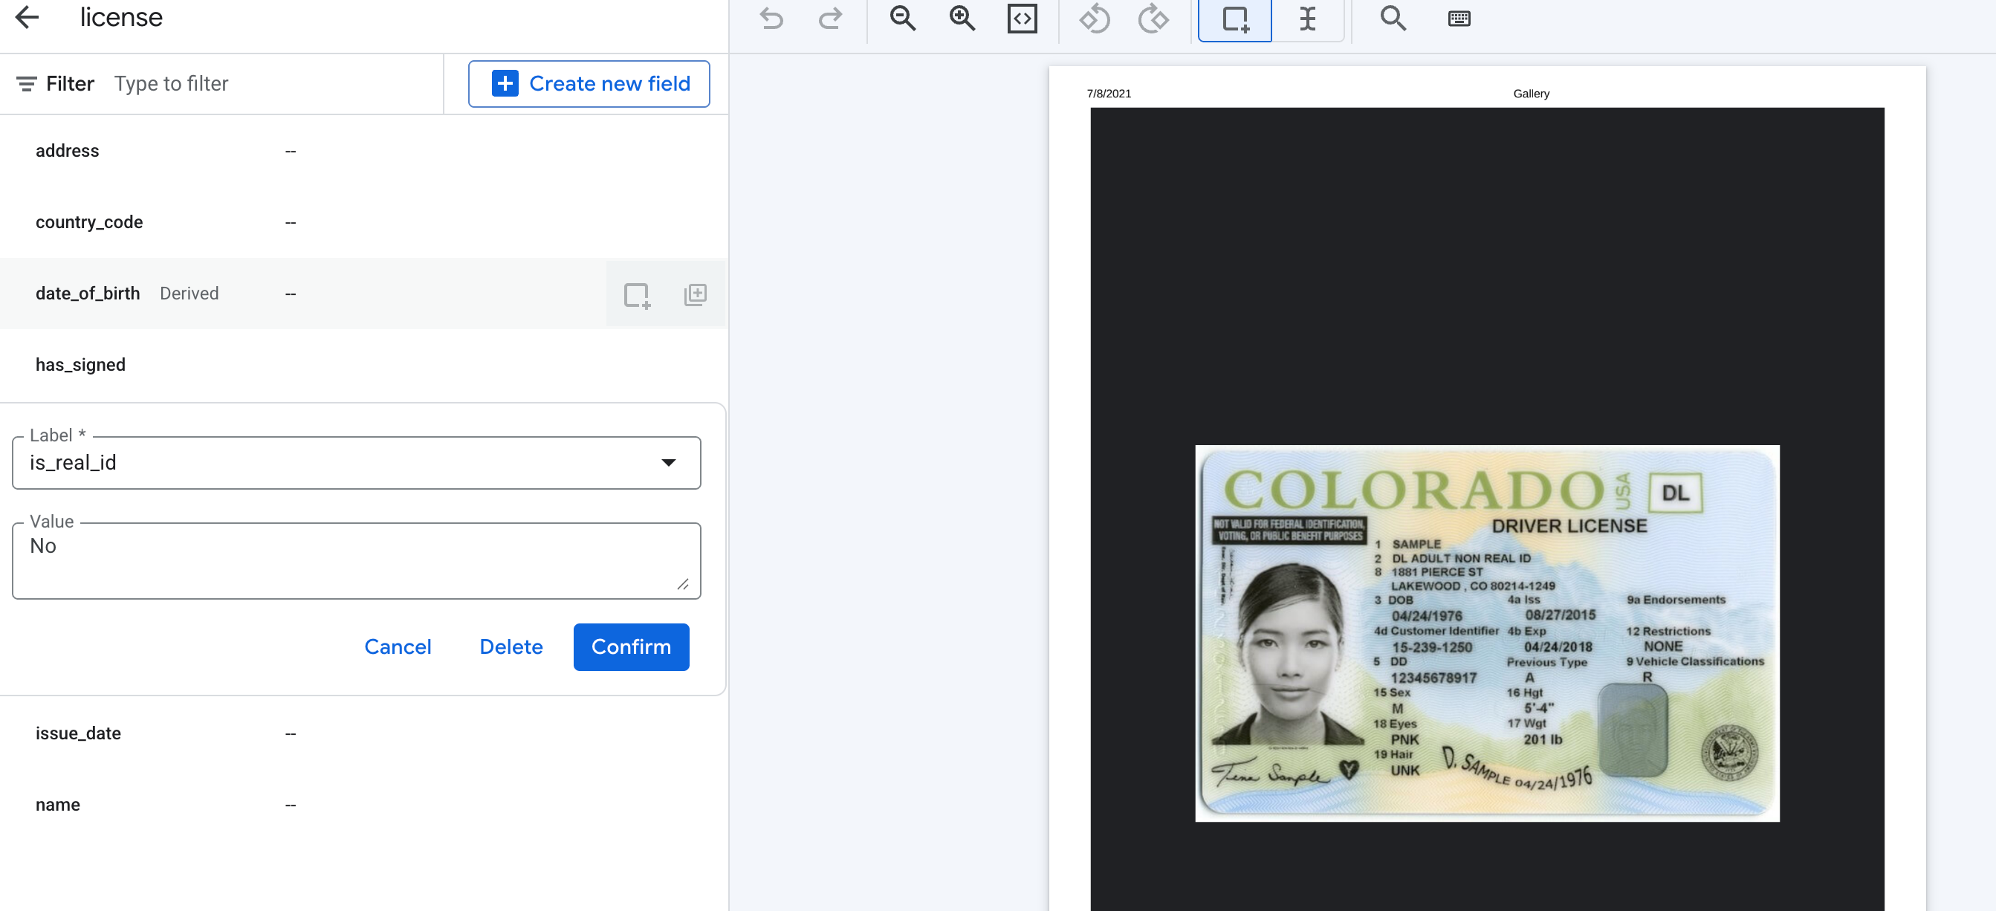Confirm the is_real_id value
Image resolution: width=1996 pixels, height=911 pixels.
click(x=631, y=647)
